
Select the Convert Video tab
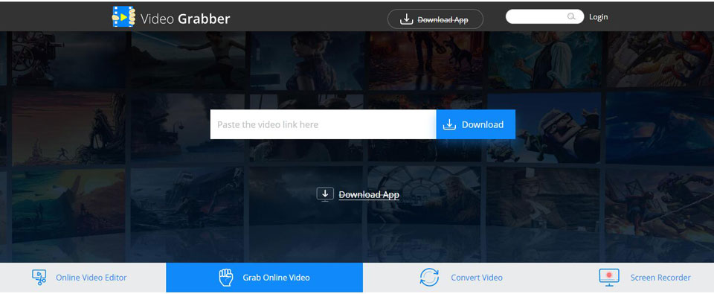tap(461, 277)
